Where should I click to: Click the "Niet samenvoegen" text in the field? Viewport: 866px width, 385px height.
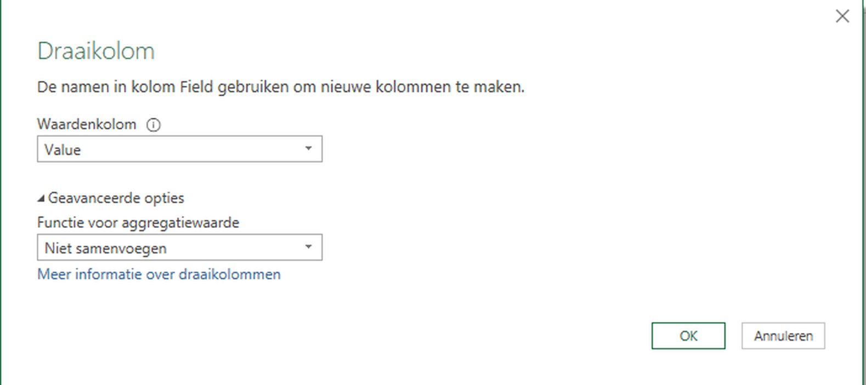click(x=105, y=249)
